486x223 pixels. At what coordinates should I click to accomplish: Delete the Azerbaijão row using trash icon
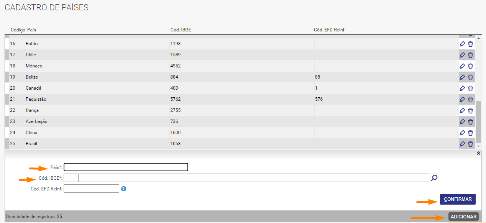471,122
